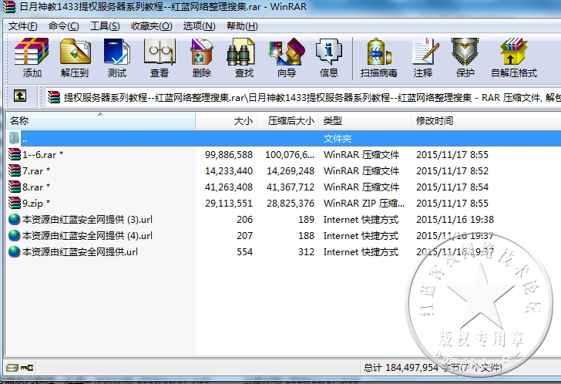Open the File (文件) menu
The height and width of the screenshot is (384, 561).
pos(22,26)
